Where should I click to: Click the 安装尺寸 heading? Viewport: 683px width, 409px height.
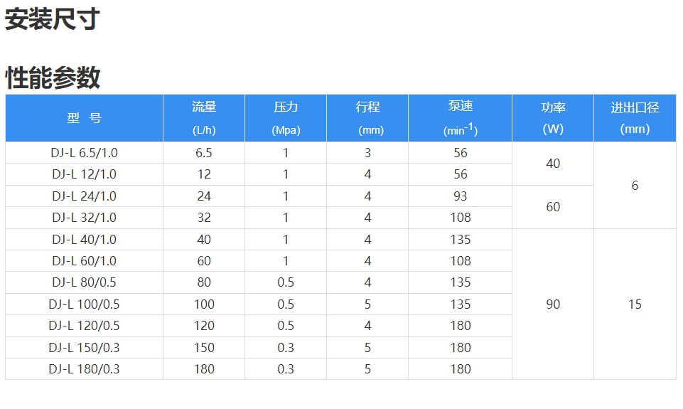click(x=53, y=19)
